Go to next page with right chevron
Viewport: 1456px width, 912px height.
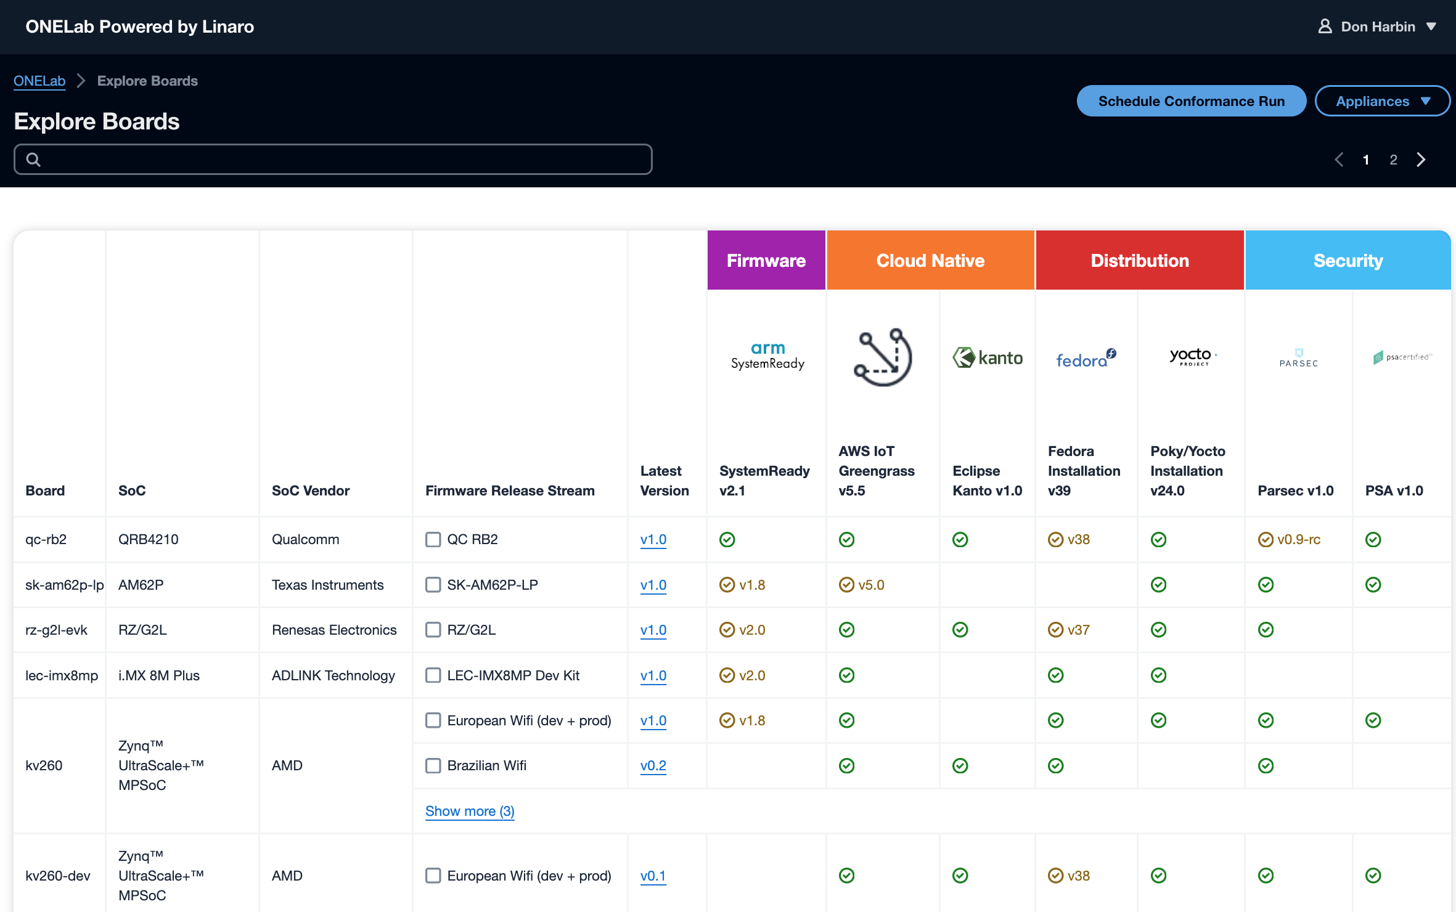tap(1421, 160)
